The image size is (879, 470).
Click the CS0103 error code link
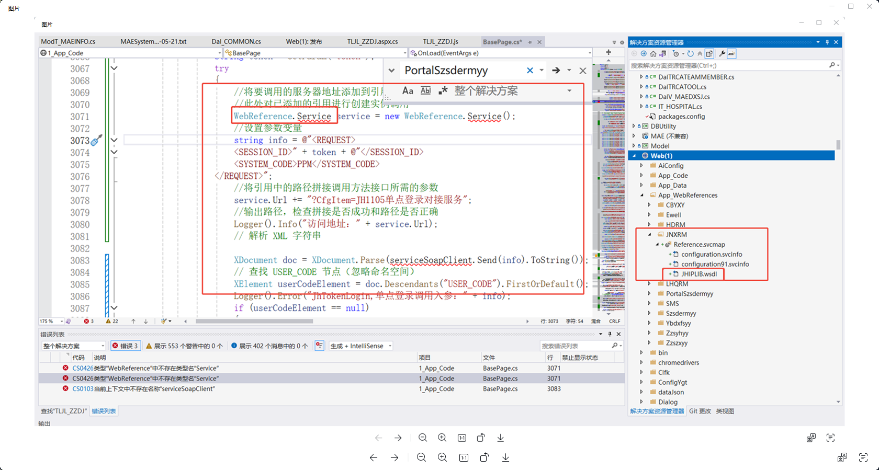click(83, 388)
